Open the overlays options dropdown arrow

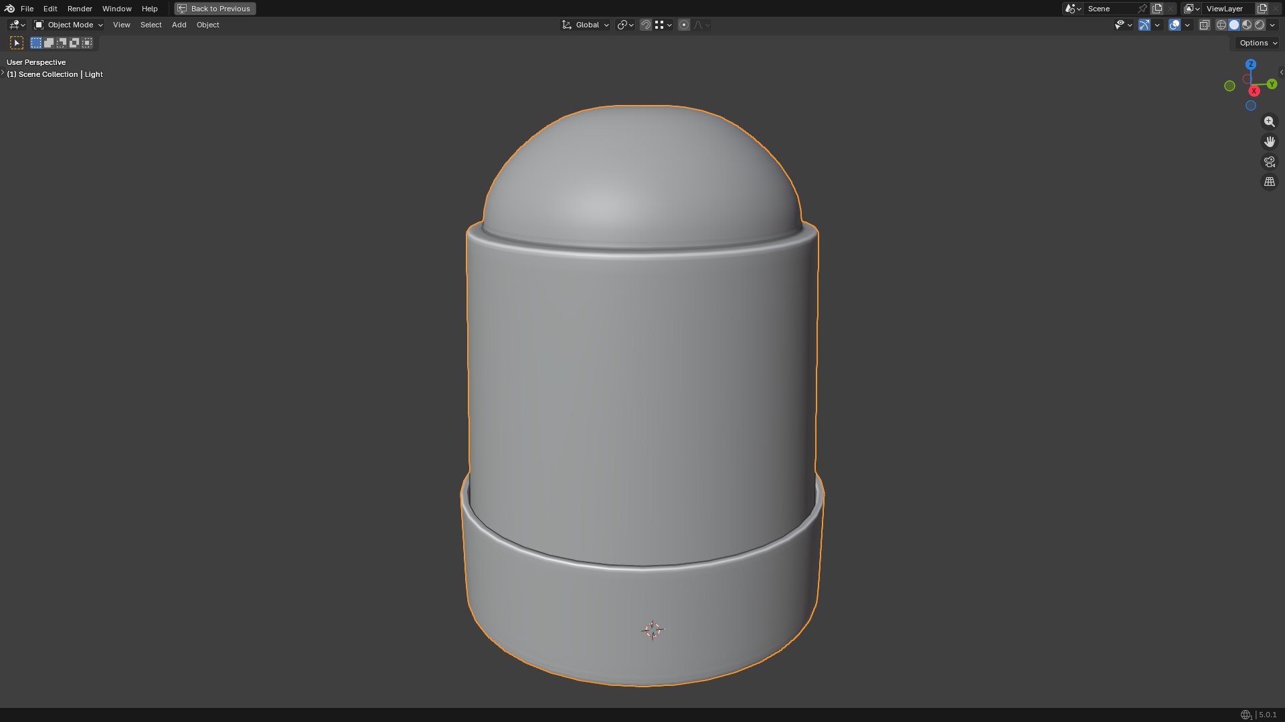(x=1187, y=25)
